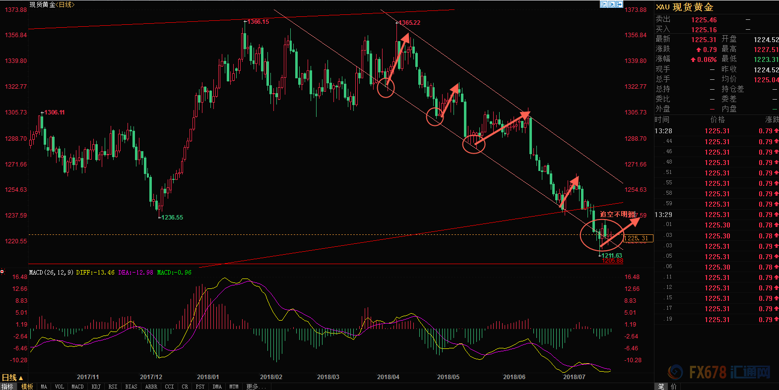Click the middle blue chart toolbar icon

[x=611, y=4]
